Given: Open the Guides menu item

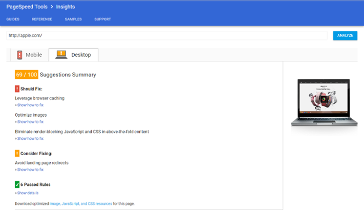Looking at the screenshot, I should click(13, 19).
